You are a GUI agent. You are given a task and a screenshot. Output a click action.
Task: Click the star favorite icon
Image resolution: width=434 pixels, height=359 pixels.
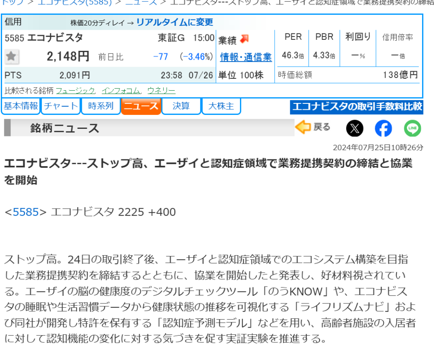click(x=11, y=56)
